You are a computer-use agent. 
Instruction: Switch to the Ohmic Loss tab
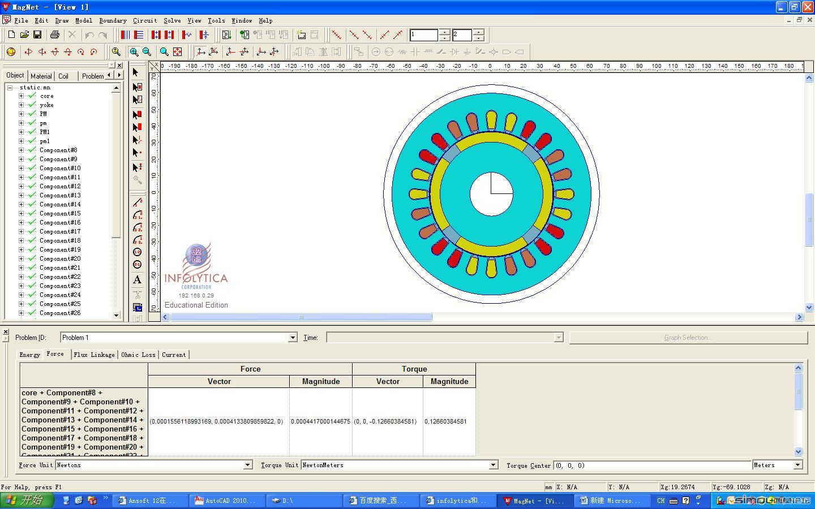(x=138, y=355)
